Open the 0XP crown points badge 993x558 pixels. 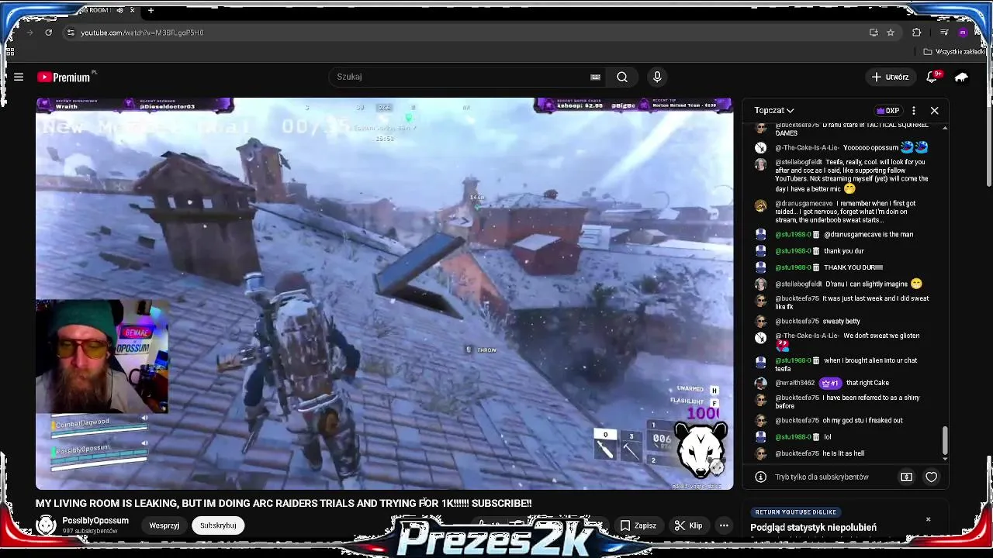pyautogui.click(x=887, y=110)
